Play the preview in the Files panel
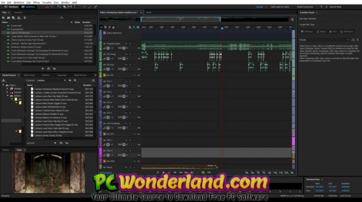362x202 pixels. point(43,69)
